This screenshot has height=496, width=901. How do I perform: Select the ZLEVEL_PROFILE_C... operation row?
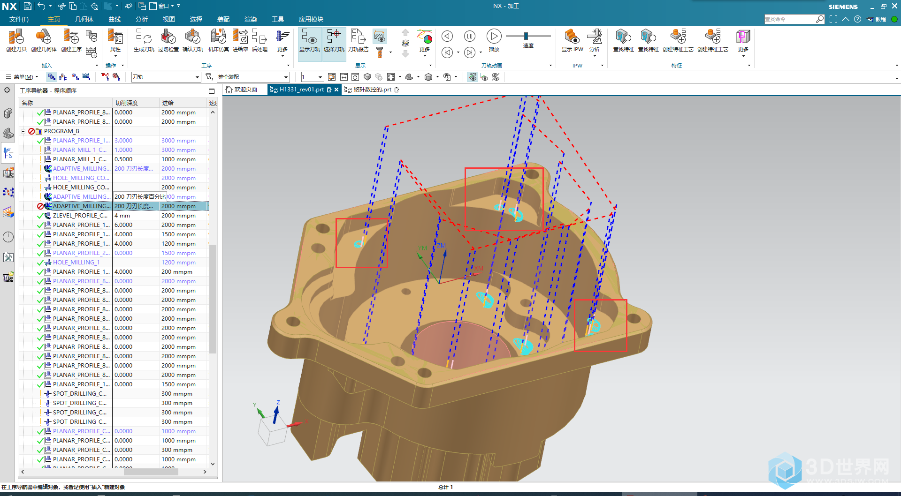point(114,216)
